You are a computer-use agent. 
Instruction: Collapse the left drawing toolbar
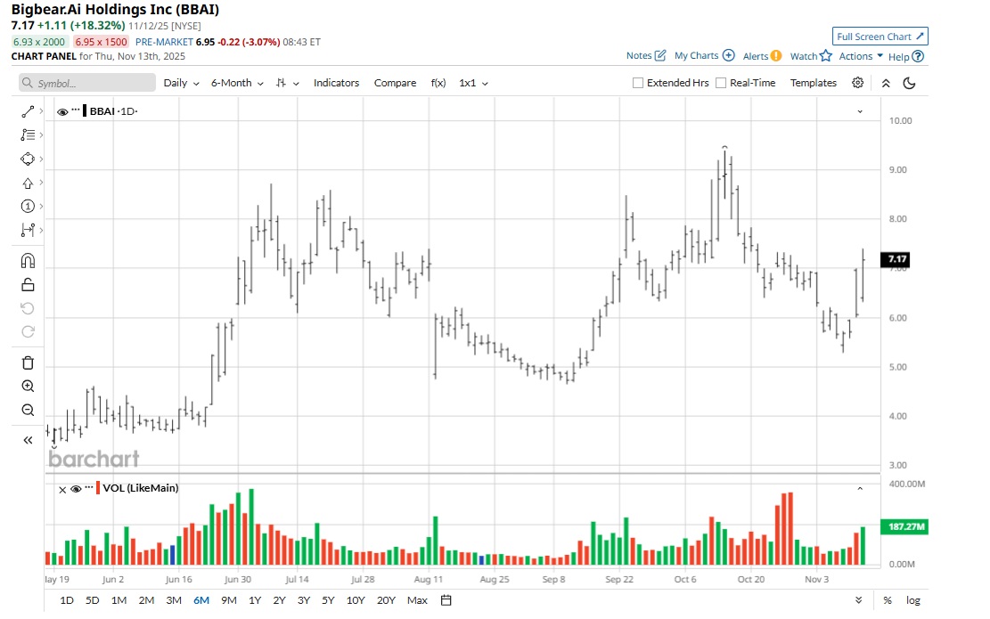tap(27, 441)
